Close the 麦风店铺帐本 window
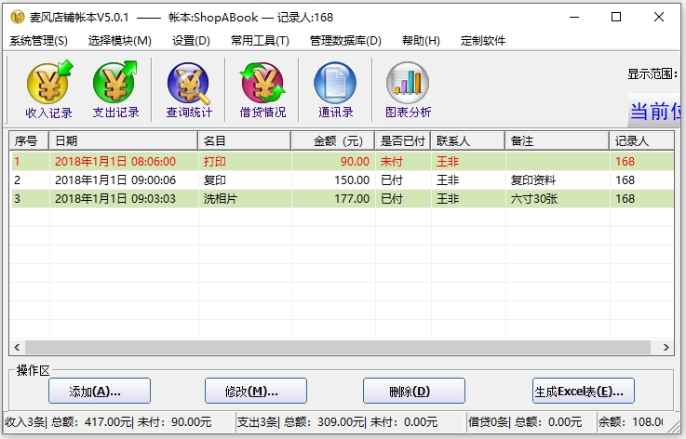 (658, 18)
